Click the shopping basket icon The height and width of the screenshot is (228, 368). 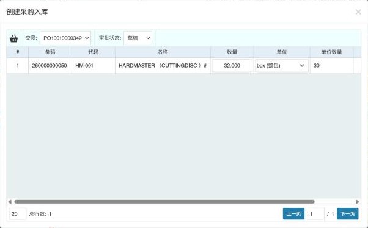13,38
